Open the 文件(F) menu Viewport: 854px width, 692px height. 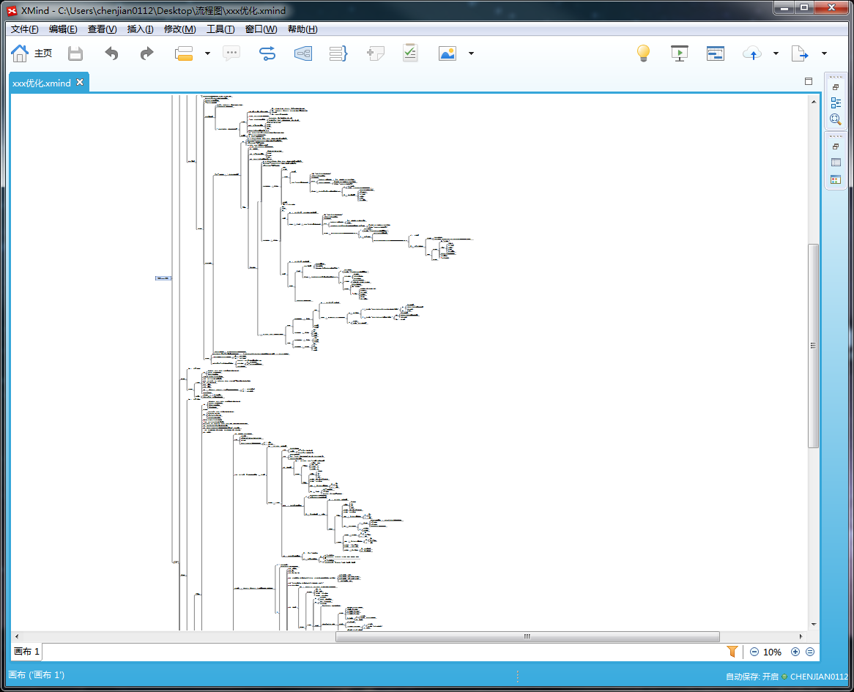pos(24,29)
